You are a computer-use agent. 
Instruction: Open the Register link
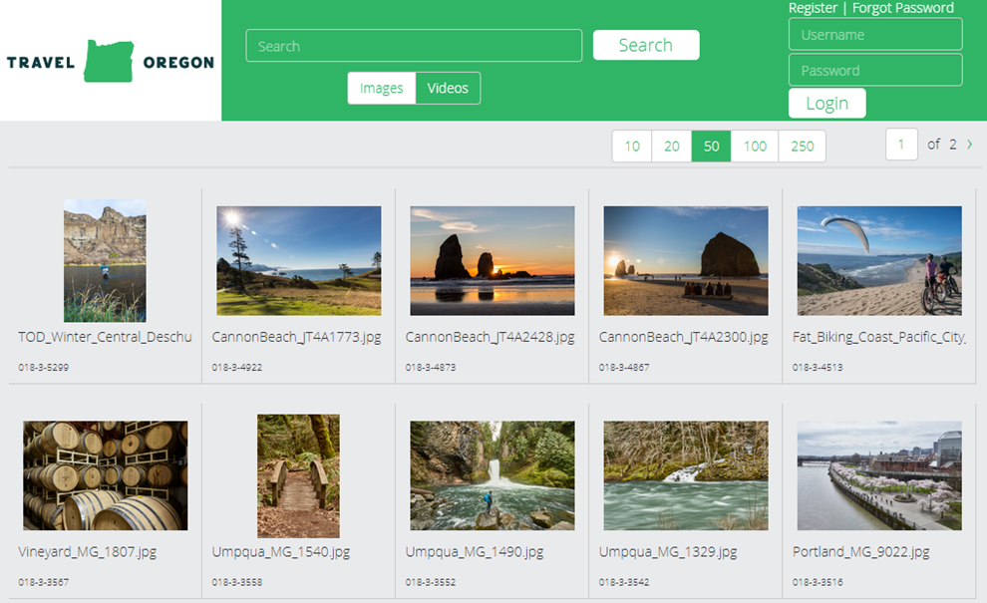(x=813, y=8)
